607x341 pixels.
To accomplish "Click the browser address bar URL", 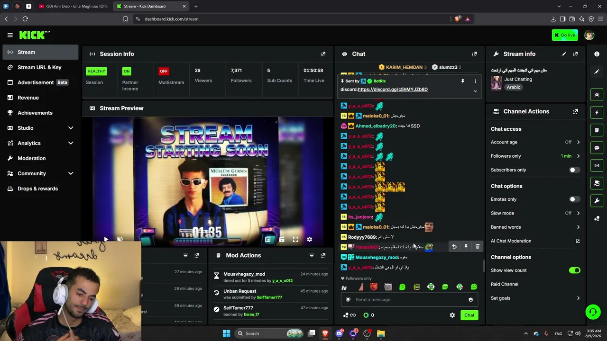I will [171, 19].
